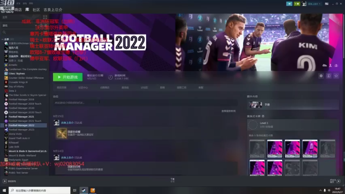Click the Football Manager 2022 list icon
Viewport: 345px width, 194px height.
tap(6, 125)
